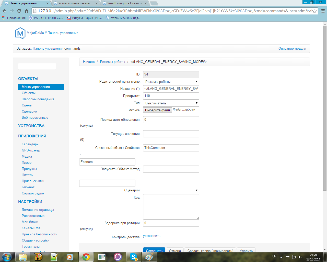Click the page vertical scrollbar
Viewport: 327px width, 262px height.
325,108
